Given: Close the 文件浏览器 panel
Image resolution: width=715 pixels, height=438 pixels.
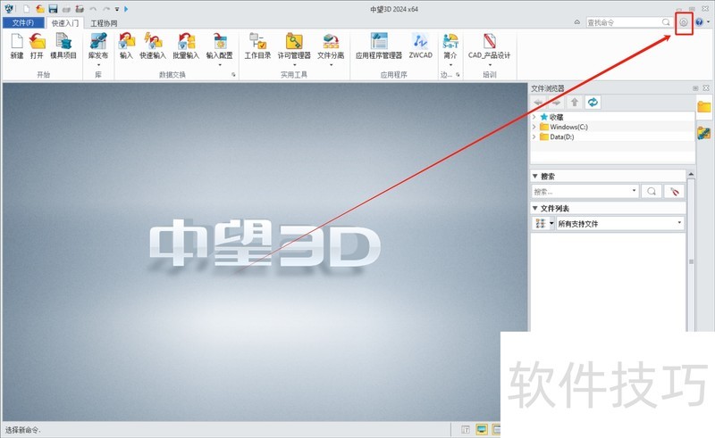Looking at the screenshot, I should tap(706, 88).
